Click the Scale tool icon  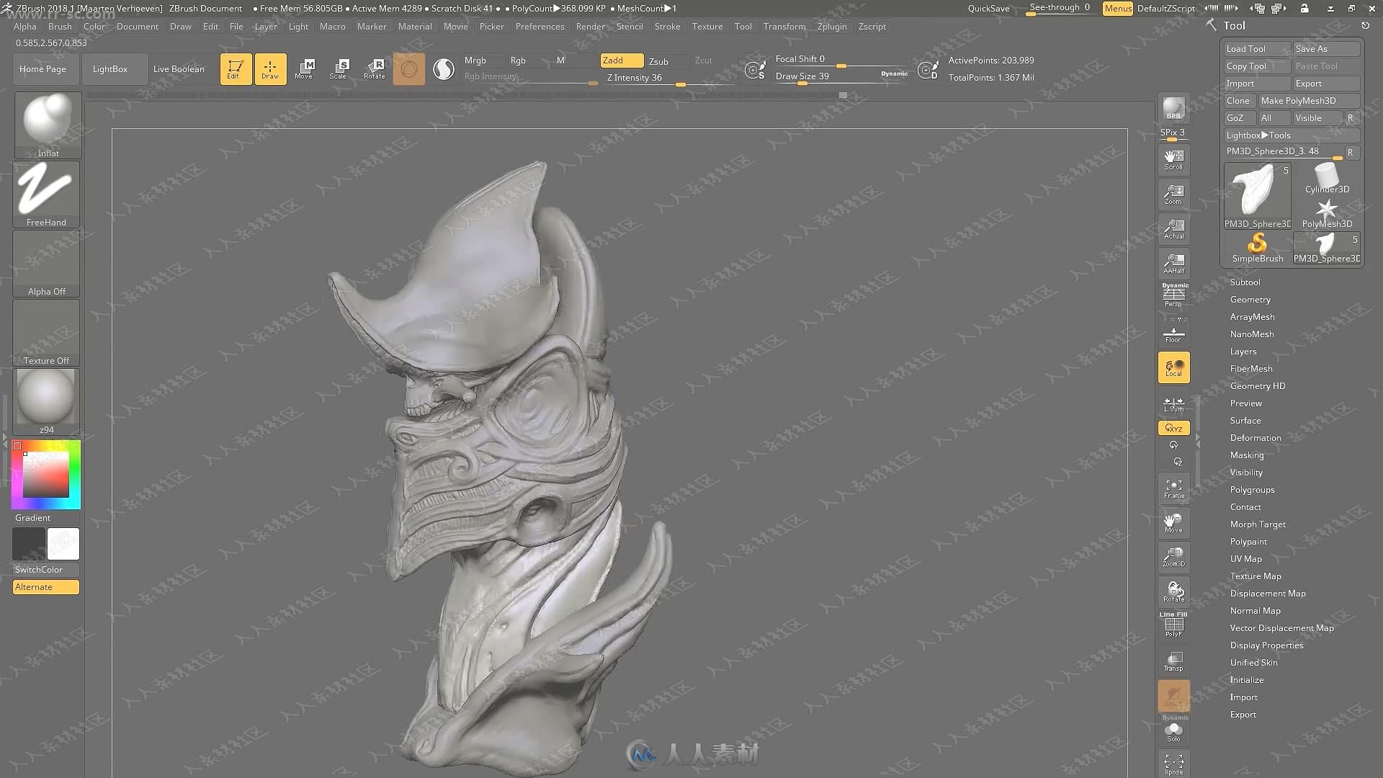tap(338, 68)
